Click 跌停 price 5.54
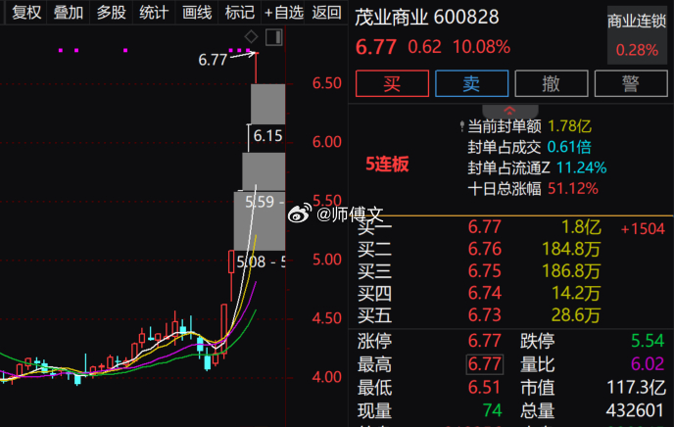The width and height of the screenshot is (674, 427). 648,341
